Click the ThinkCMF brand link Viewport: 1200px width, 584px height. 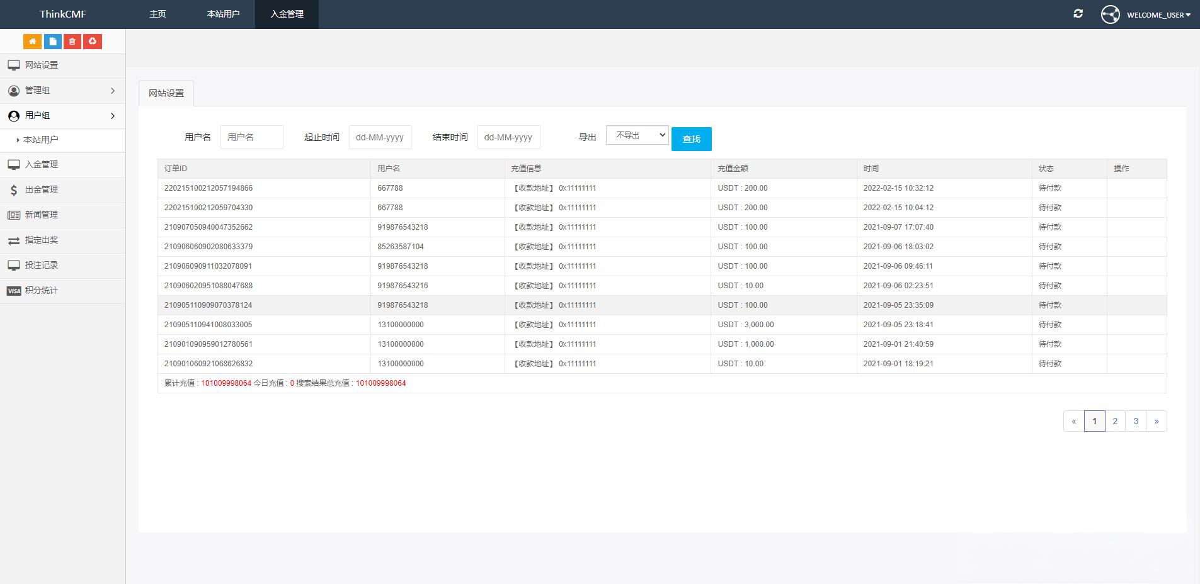pos(63,14)
